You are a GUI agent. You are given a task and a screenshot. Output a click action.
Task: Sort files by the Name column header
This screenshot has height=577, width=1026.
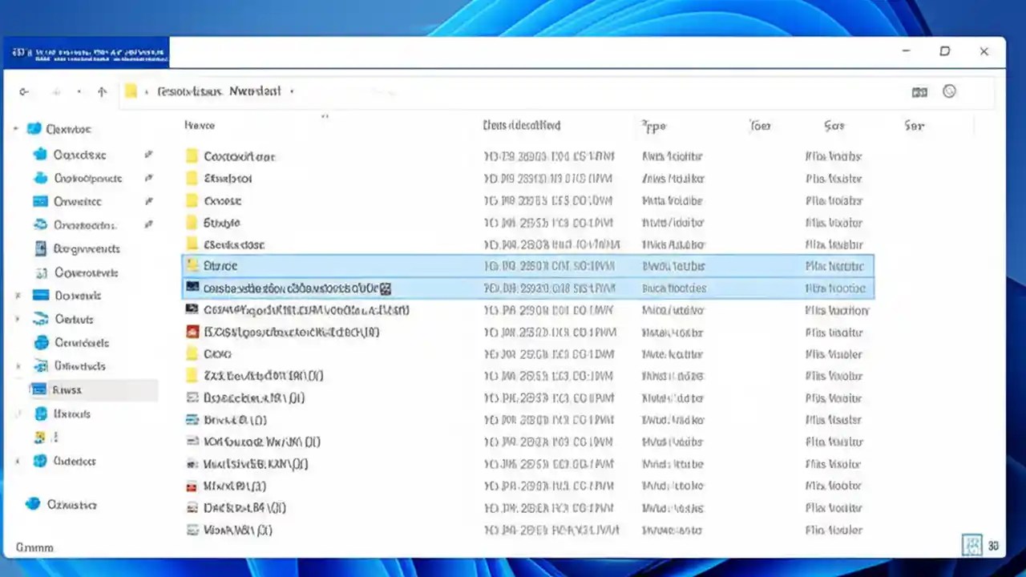(200, 126)
